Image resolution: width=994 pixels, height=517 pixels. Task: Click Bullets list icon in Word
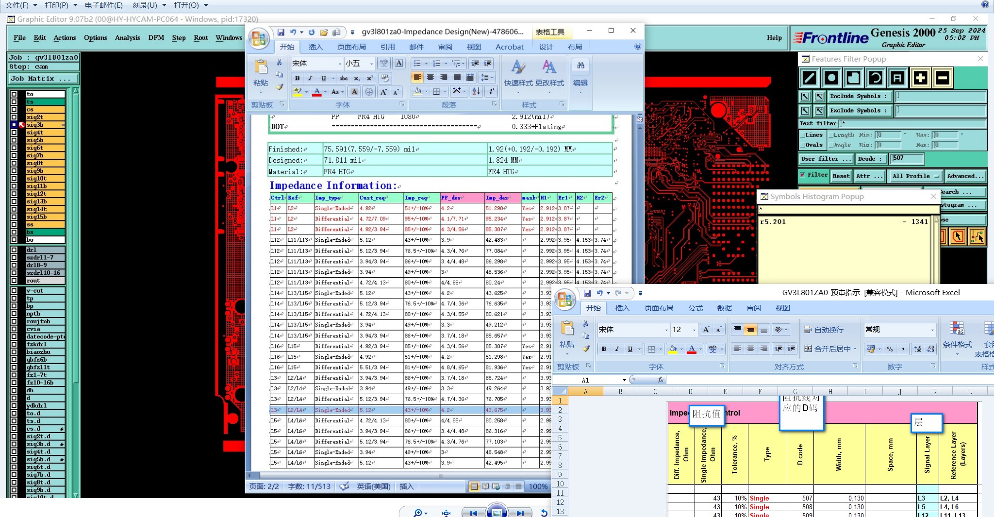tap(417, 64)
